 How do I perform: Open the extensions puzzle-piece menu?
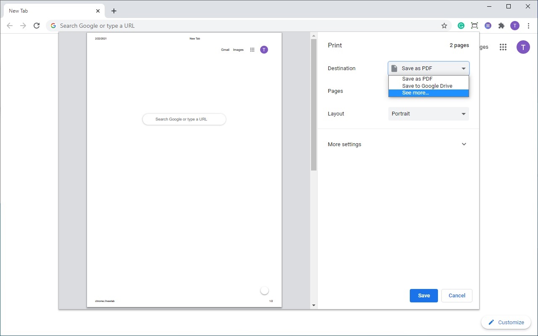pyautogui.click(x=501, y=26)
